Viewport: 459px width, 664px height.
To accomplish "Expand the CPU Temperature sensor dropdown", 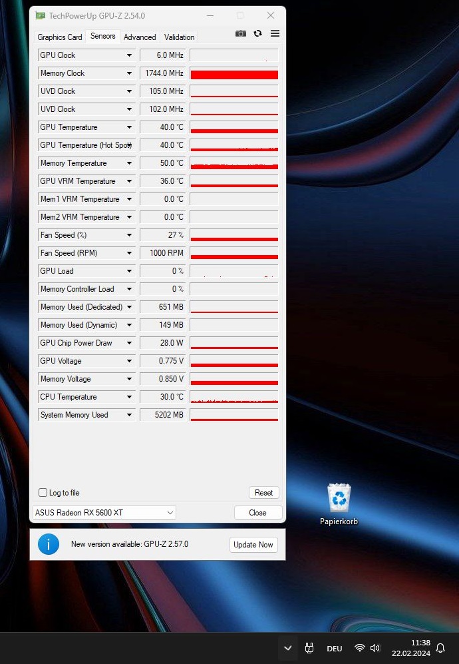I will 129,397.
